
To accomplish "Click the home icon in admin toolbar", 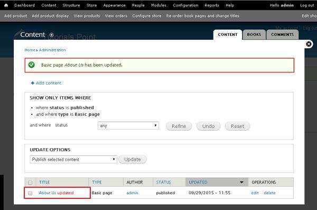I will (x=6, y=5).
